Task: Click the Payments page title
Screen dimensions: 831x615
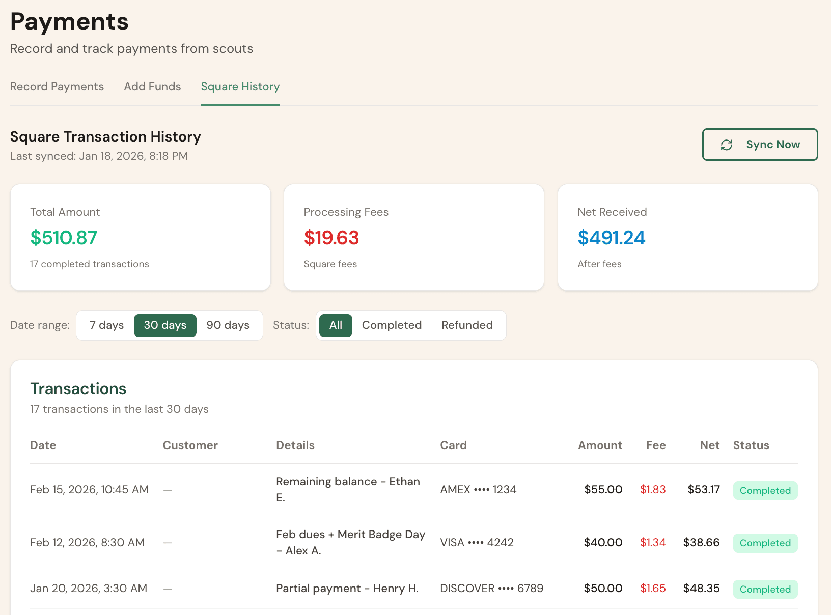Action: [69, 21]
